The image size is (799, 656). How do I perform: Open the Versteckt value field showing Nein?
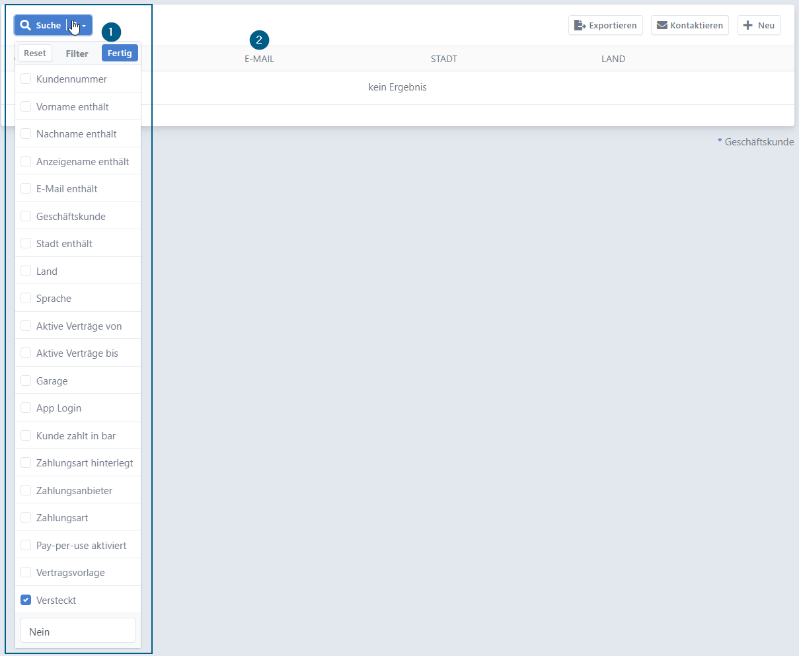click(x=78, y=632)
